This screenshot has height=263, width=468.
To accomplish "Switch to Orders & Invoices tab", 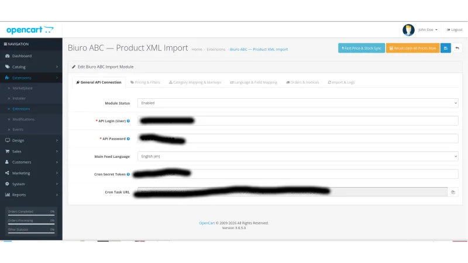I will pos(302,82).
